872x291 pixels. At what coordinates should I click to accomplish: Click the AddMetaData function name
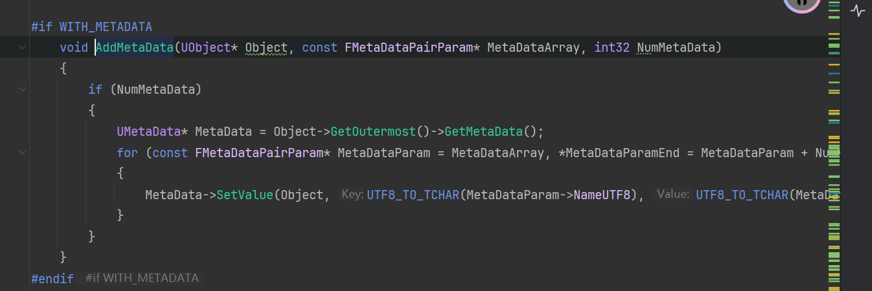[x=135, y=47]
